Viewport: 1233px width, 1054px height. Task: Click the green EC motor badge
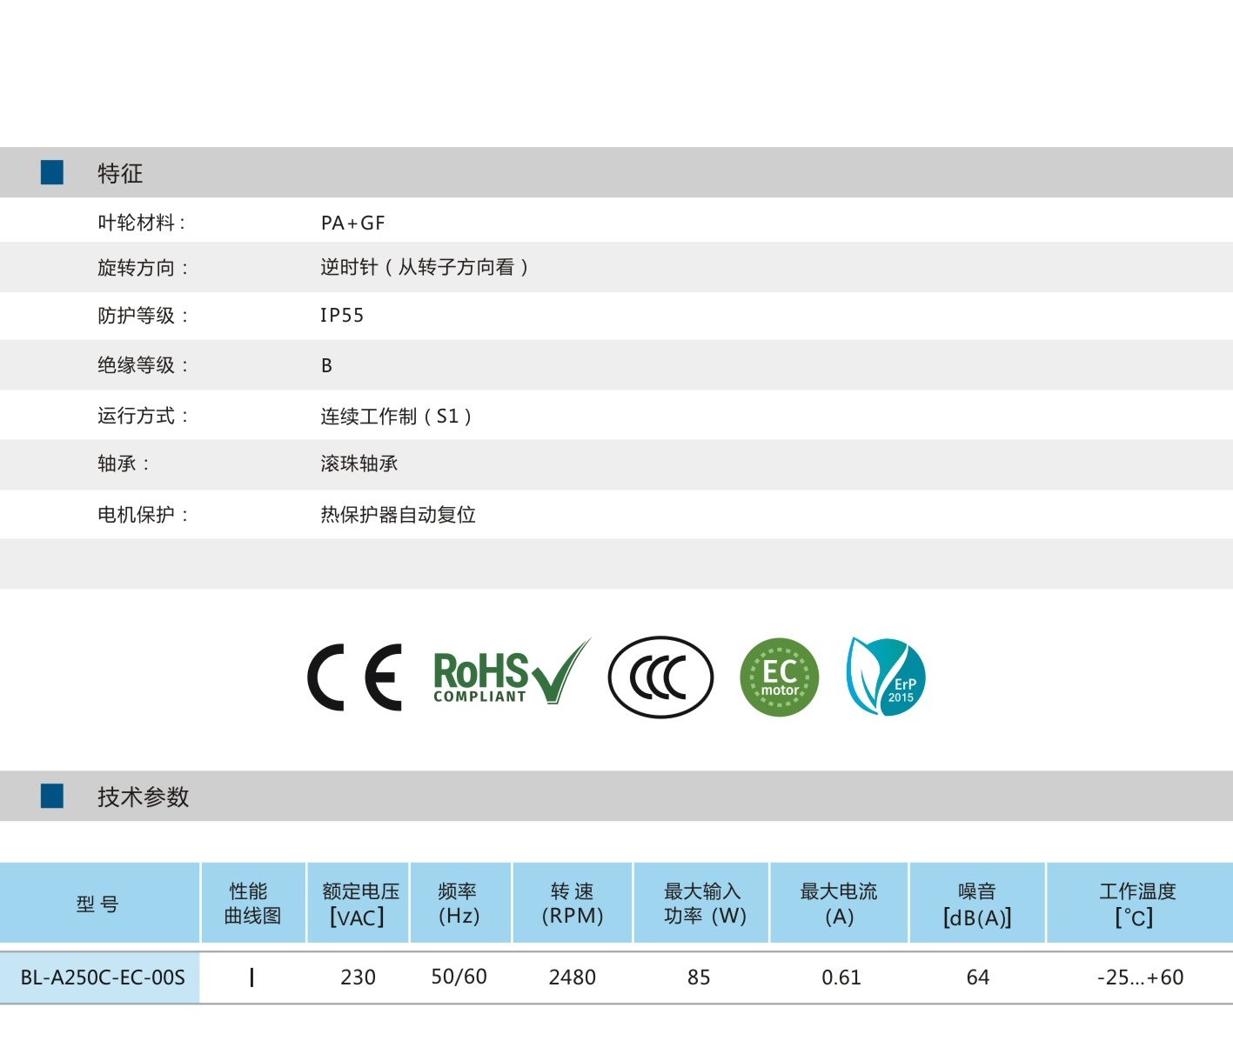click(780, 677)
